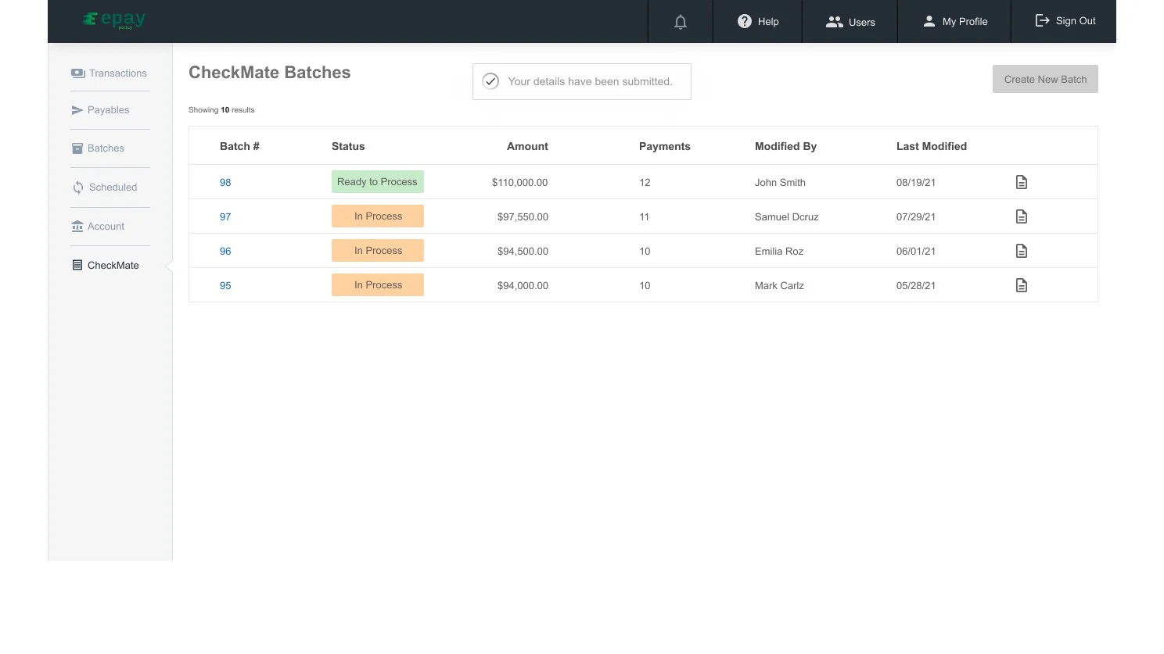Open batch number 97 link
Screen dimensions: 1164x654
(x=225, y=216)
